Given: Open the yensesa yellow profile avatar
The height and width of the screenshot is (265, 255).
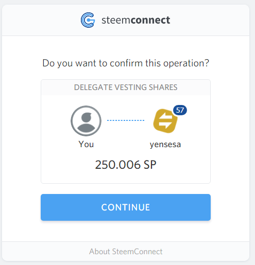Looking at the screenshot, I should 165,121.
